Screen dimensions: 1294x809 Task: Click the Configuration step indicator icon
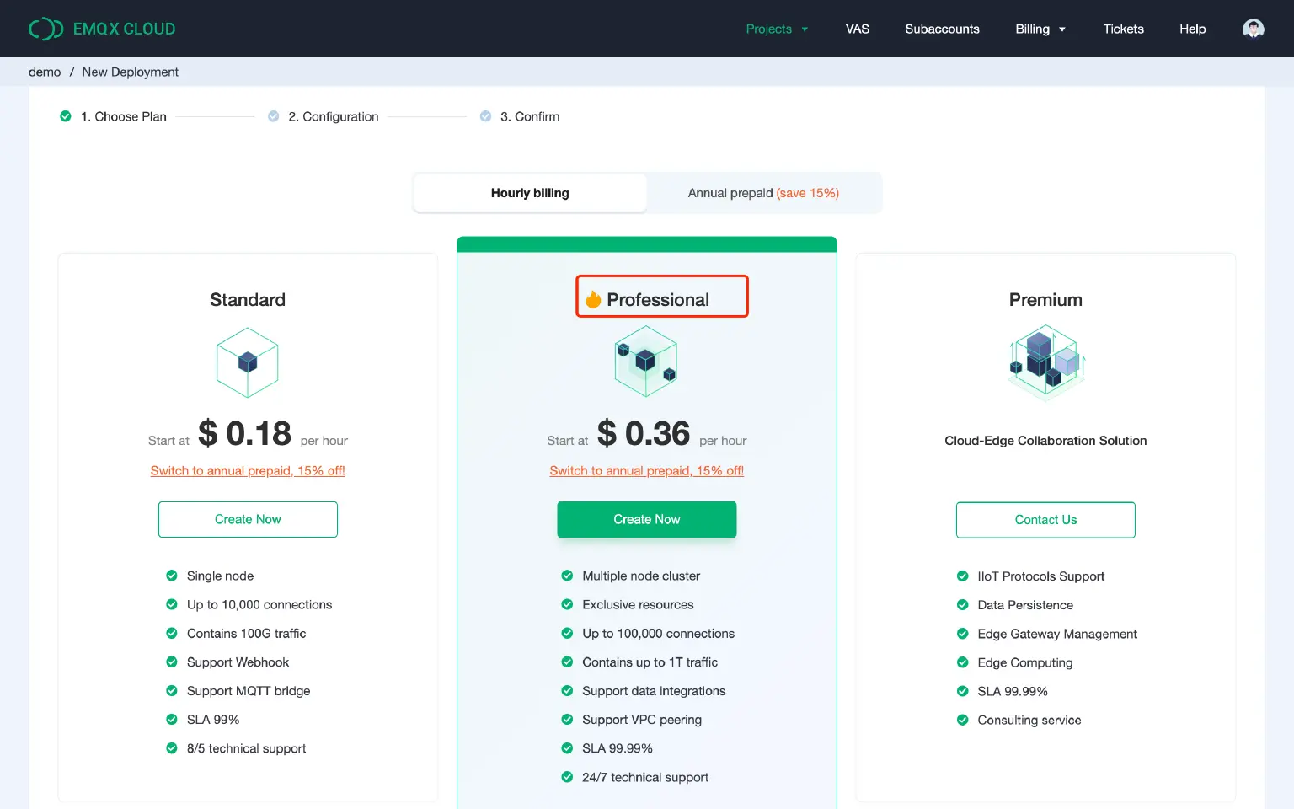point(274,116)
